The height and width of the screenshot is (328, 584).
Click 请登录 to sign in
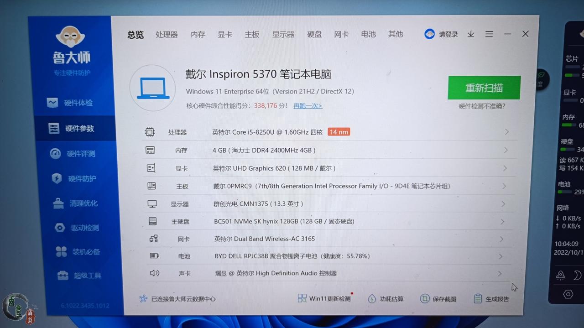(x=446, y=34)
